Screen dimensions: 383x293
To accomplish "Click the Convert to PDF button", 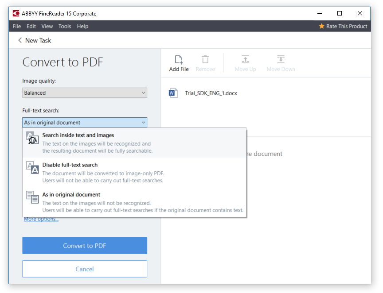I will [x=85, y=246].
